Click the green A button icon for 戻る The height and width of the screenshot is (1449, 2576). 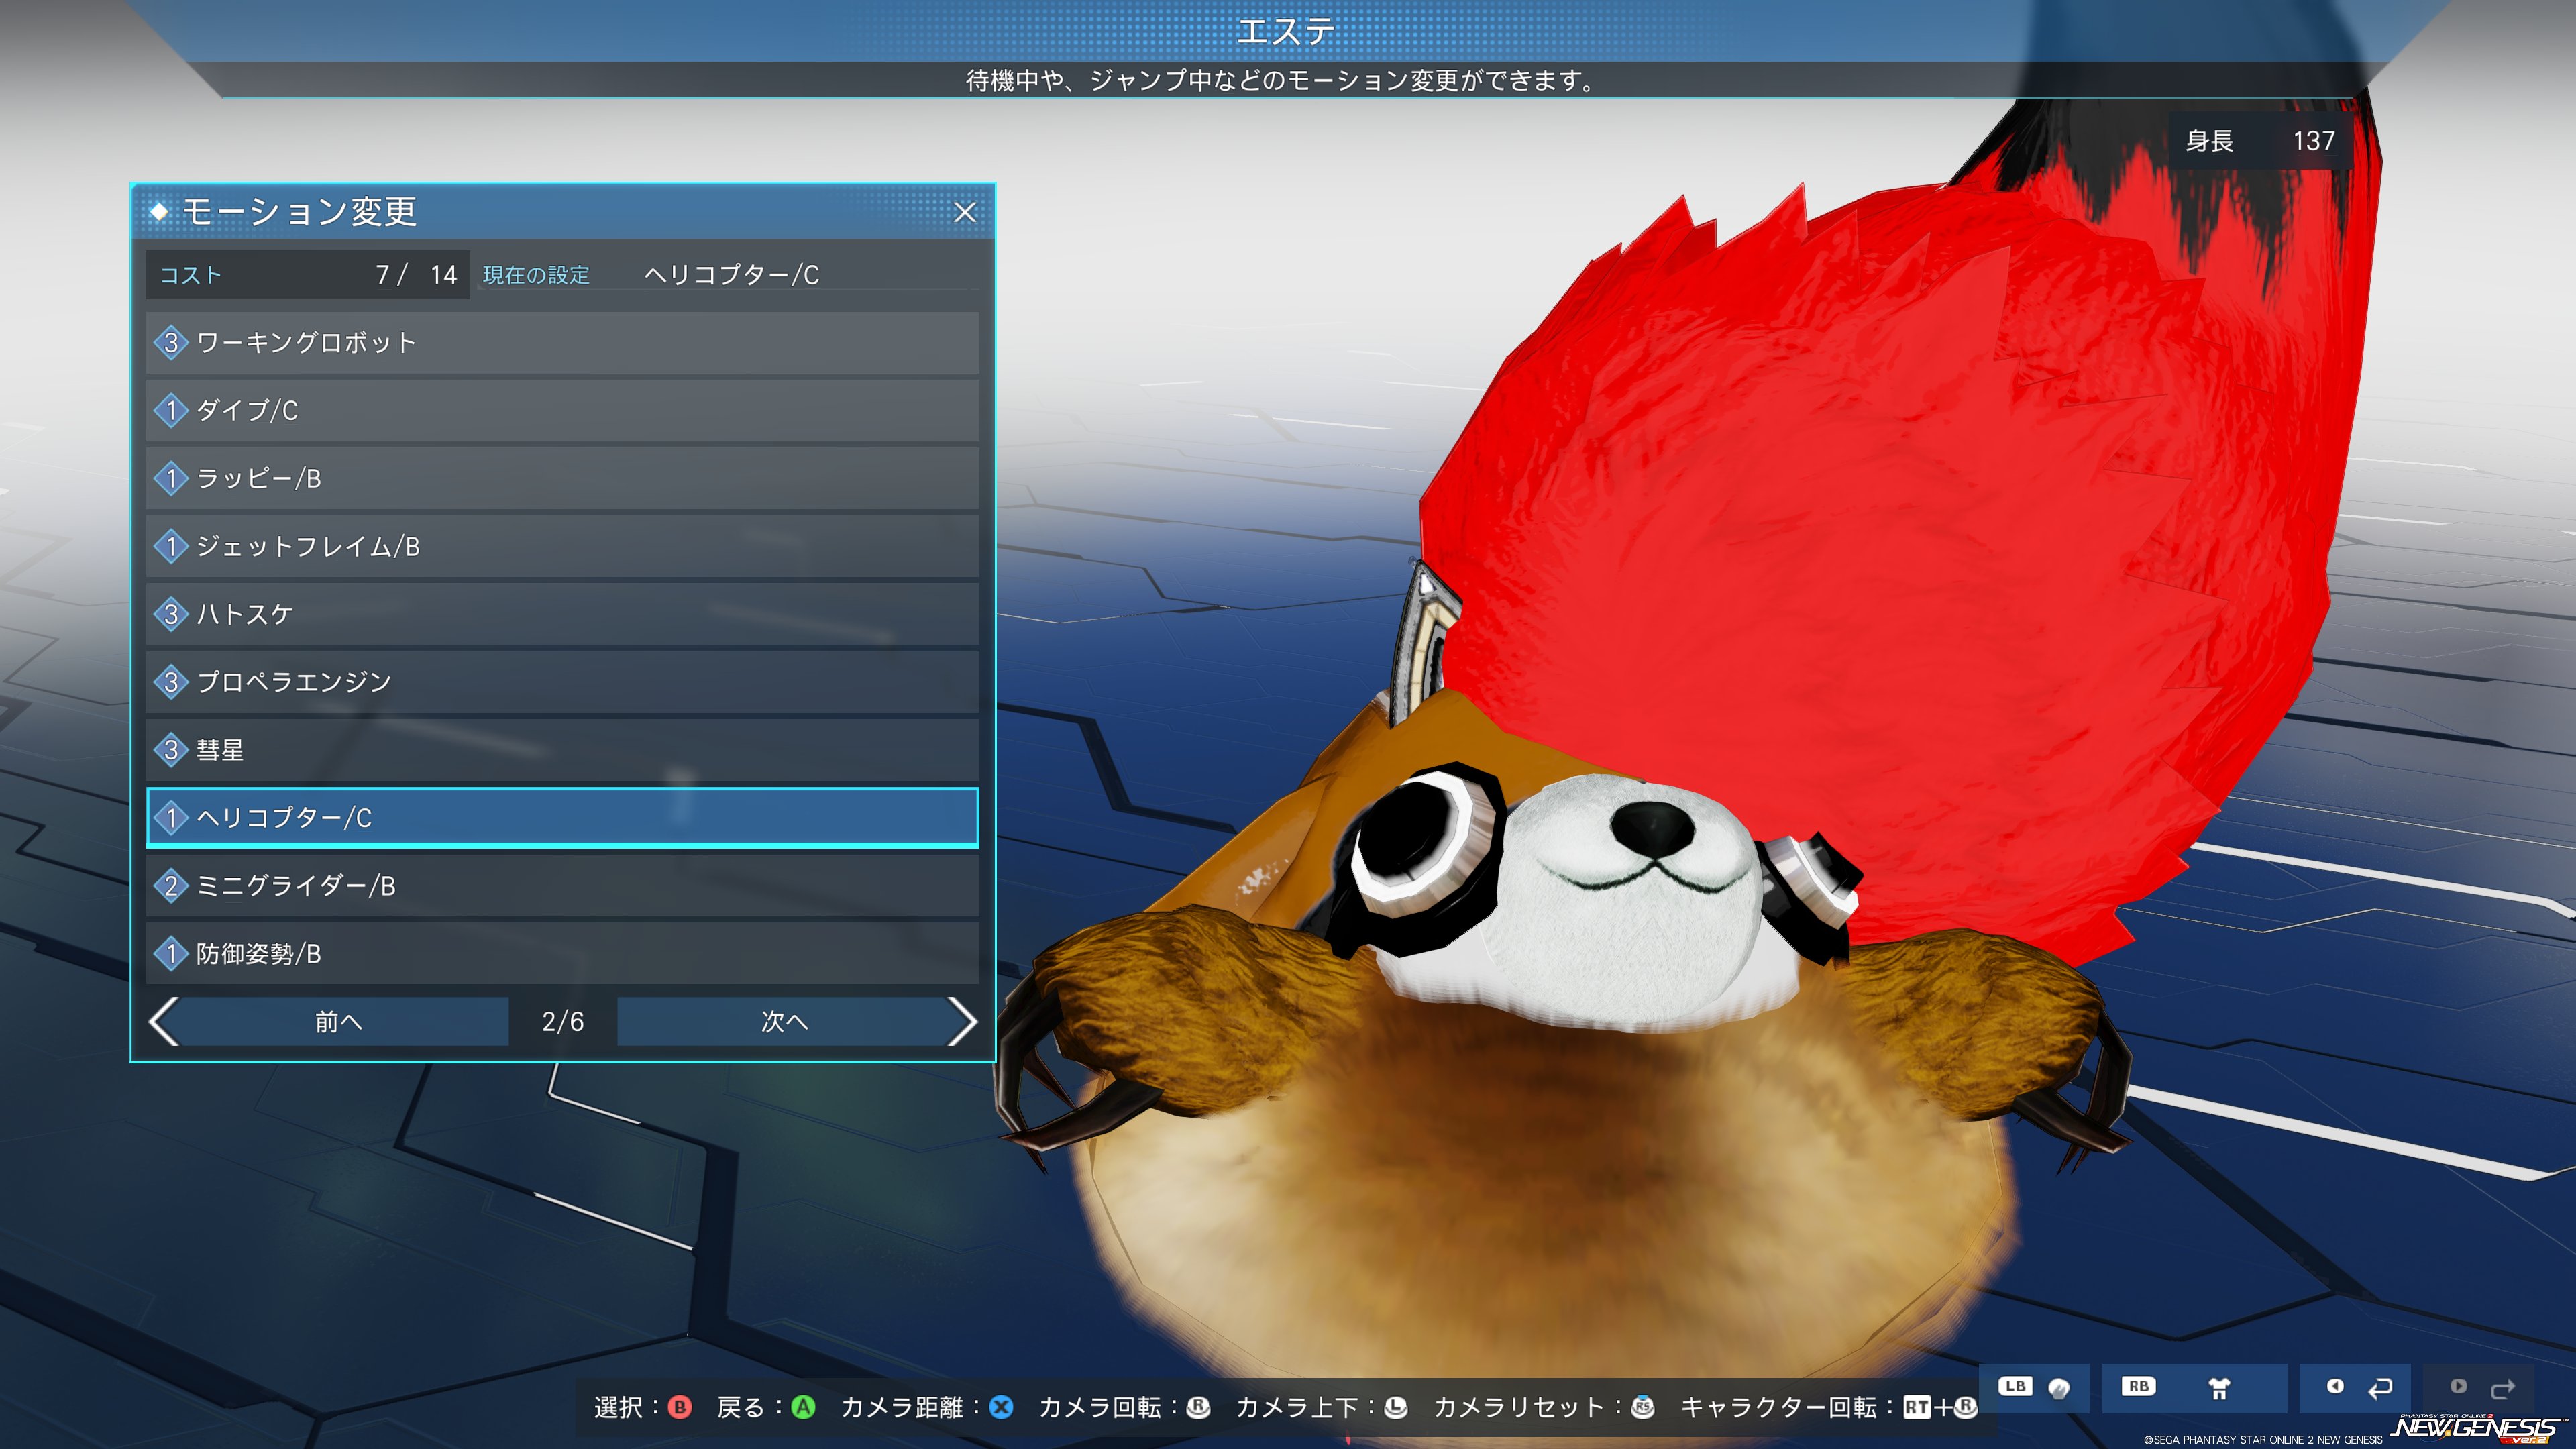(x=803, y=1408)
